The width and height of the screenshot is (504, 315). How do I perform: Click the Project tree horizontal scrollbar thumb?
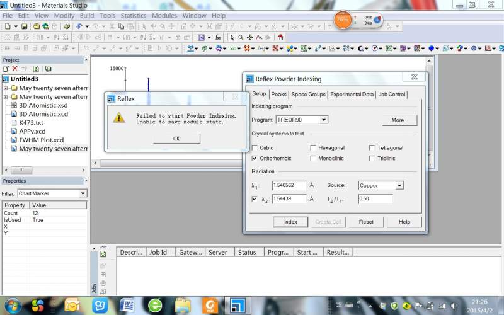[21, 169]
